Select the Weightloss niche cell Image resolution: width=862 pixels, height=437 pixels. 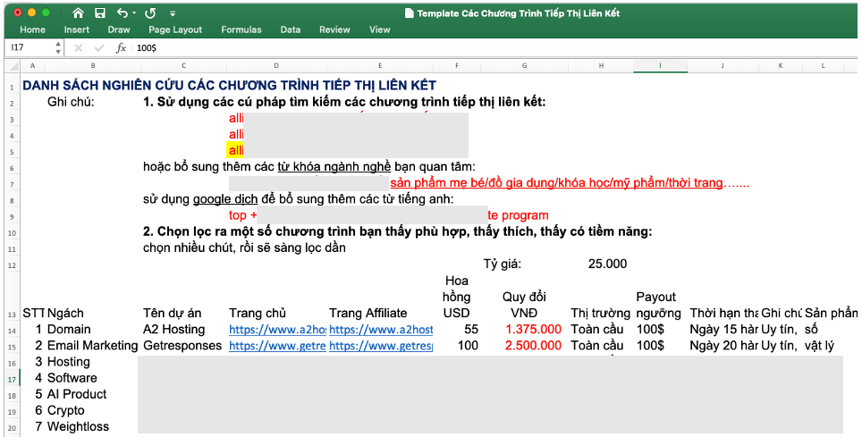pyautogui.click(x=78, y=427)
